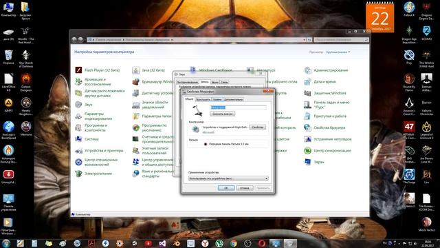Open Blender from taskbar

coord(176,243)
